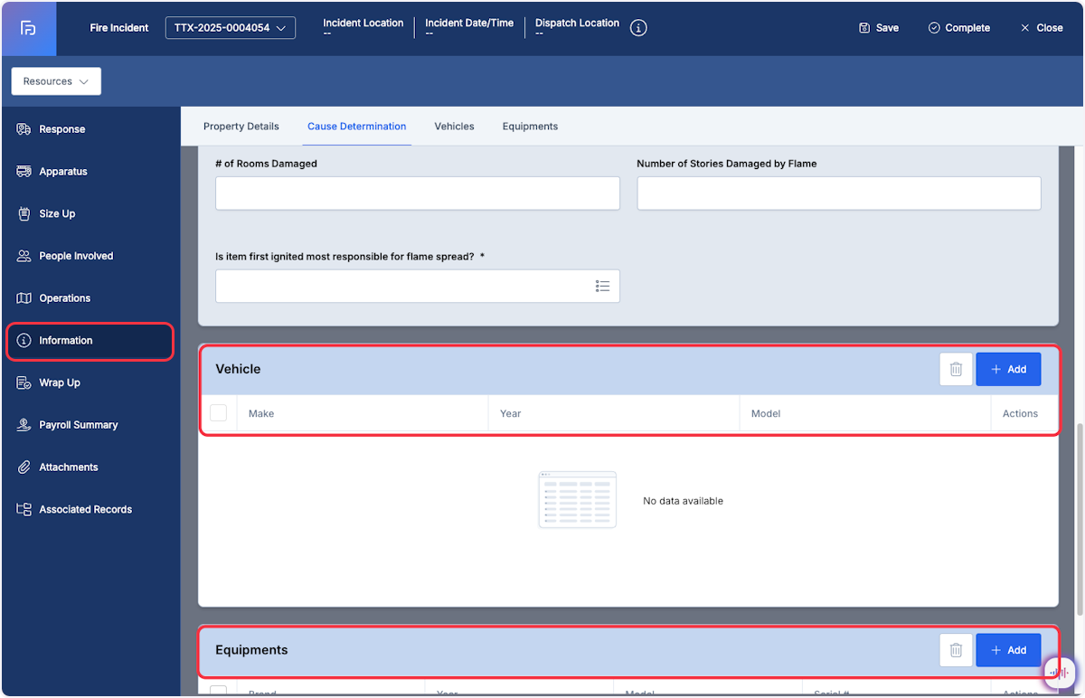The image size is (1085, 698).
Task: Open item first ignited flame spread picklist
Action: pyautogui.click(x=417, y=286)
